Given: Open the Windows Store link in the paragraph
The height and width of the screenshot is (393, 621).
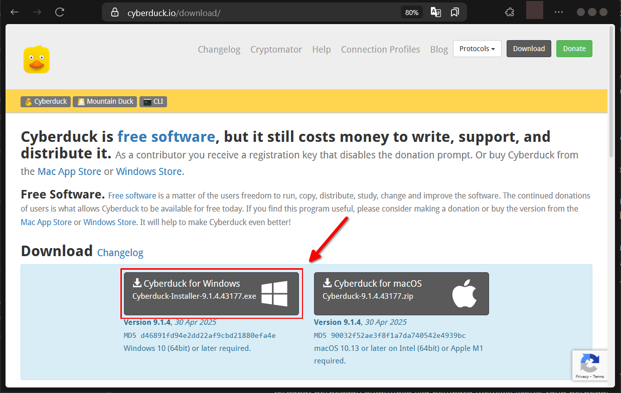Looking at the screenshot, I should click(110, 222).
